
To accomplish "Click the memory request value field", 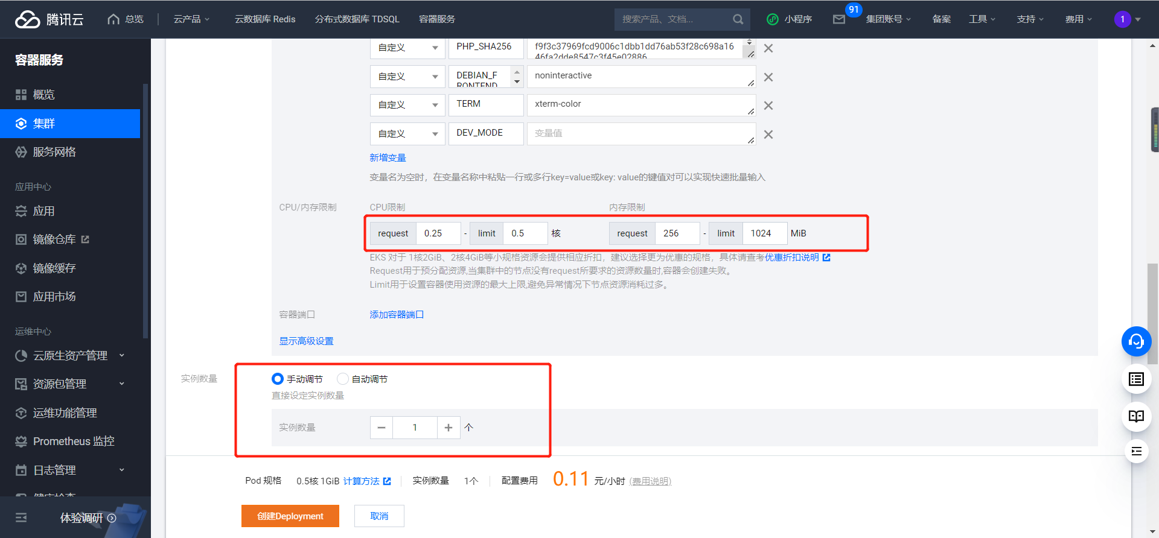I will (x=678, y=233).
